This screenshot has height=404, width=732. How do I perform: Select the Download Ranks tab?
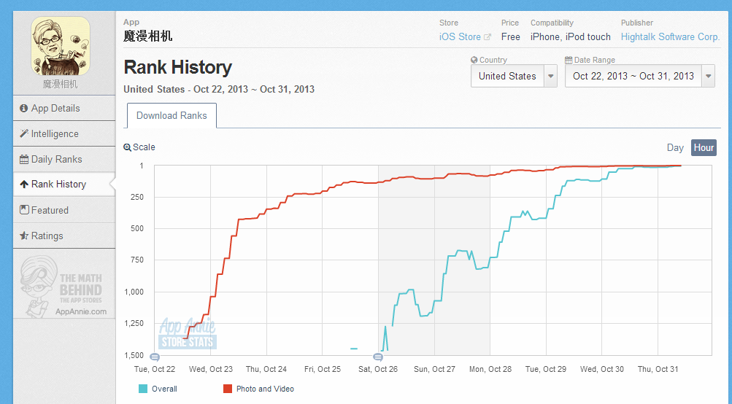pos(172,116)
